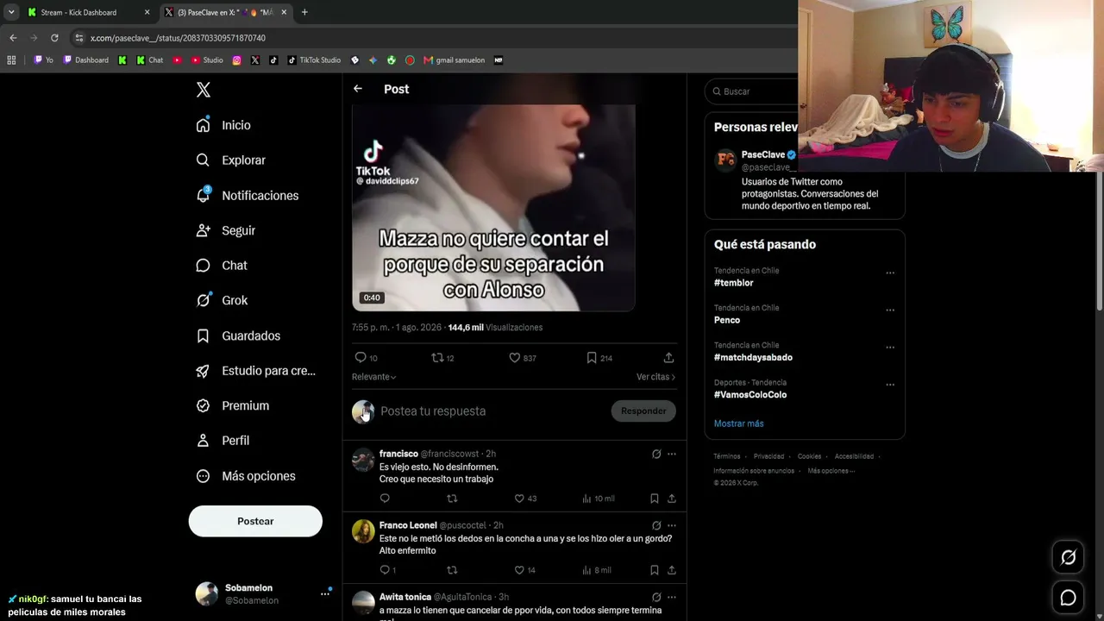Image resolution: width=1104 pixels, height=621 pixels.
Task: Select Seguir in the sidebar
Action: [225, 230]
